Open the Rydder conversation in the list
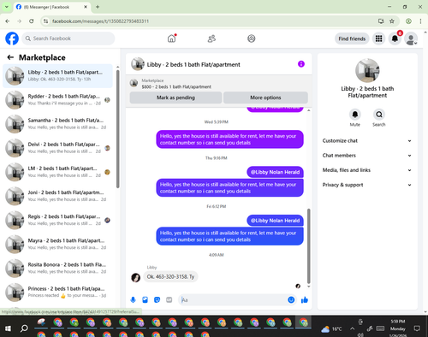Screen dimensions: 428x337 [x=58, y=100]
